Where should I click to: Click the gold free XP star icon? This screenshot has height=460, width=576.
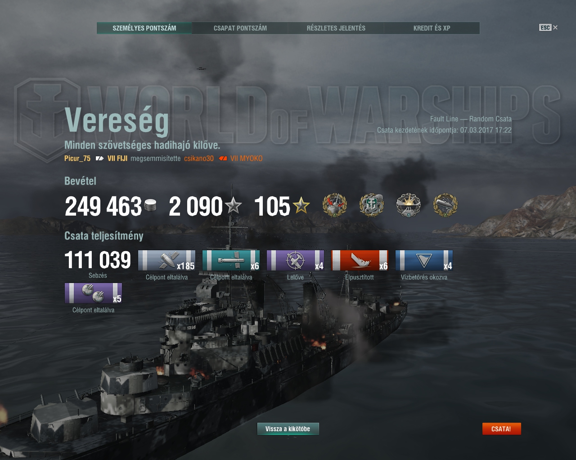[x=301, y=206]
